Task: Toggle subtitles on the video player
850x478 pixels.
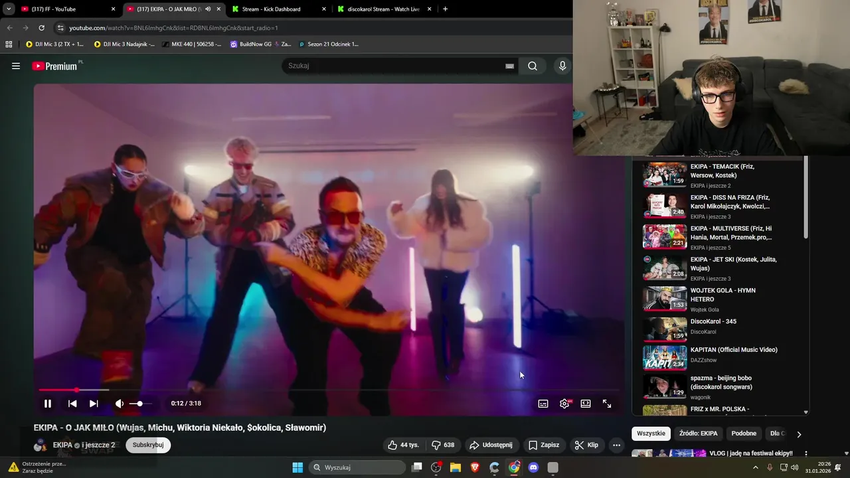Action: 543,403
